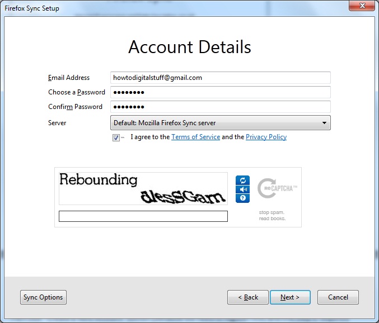Click the Account Details heading

(190, 47)
